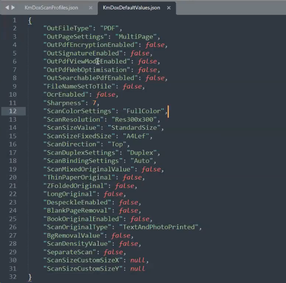Close the KmDoxScanProfiles.json tab
Screen dimensions: 286x283
[x=90, y=8]
